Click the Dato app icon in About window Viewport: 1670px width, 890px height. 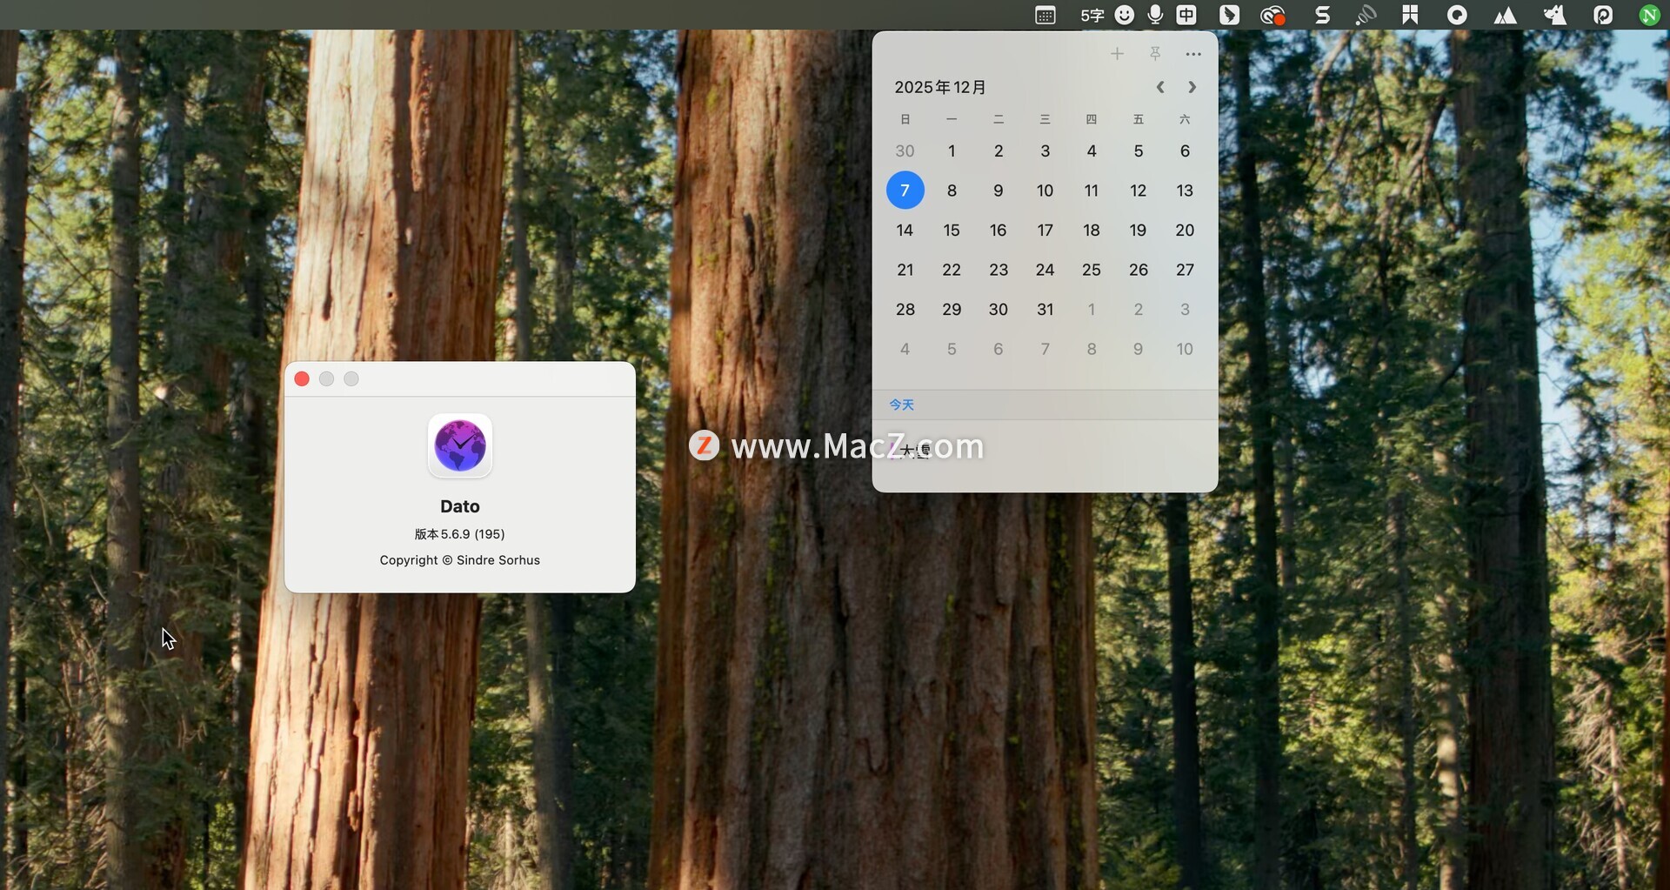click(459, 445)
